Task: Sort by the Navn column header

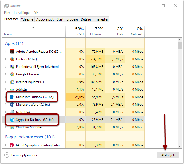Action: [x=34, y=32]
